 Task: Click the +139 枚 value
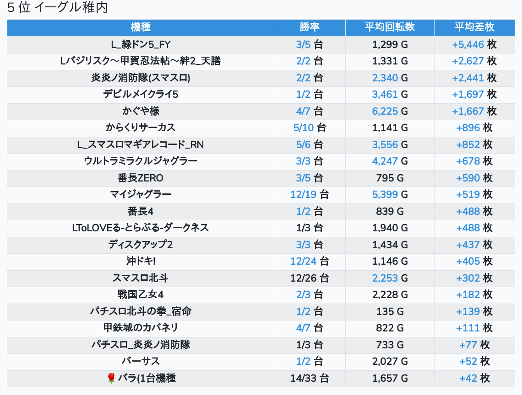click(x=474, y=311)
